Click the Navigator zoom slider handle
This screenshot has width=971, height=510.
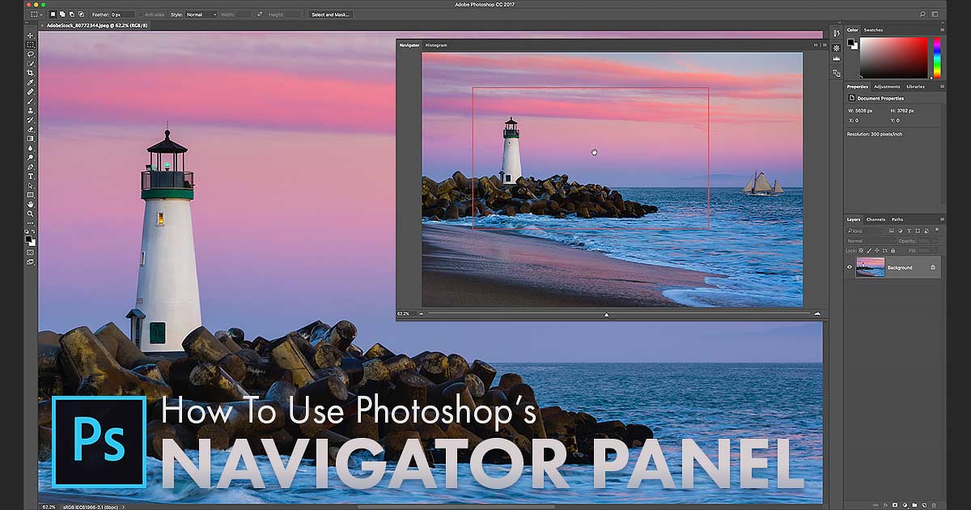(x=606, y=314)
